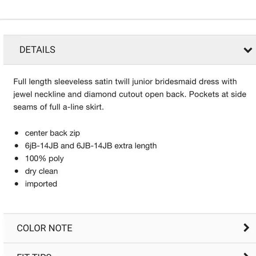Click bullet dot beside '100% poly'

coord(16,158)
